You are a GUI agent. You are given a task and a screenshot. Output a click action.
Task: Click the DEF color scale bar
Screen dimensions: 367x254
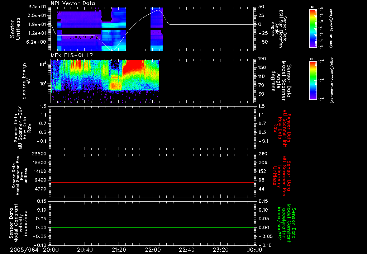(313, 80)
